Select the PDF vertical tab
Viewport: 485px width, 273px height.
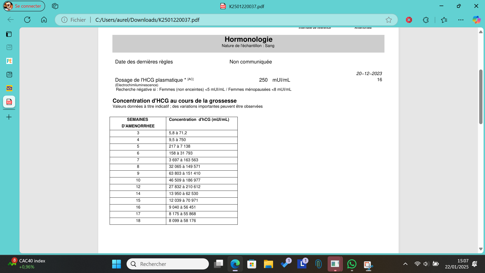click(9, 102)
